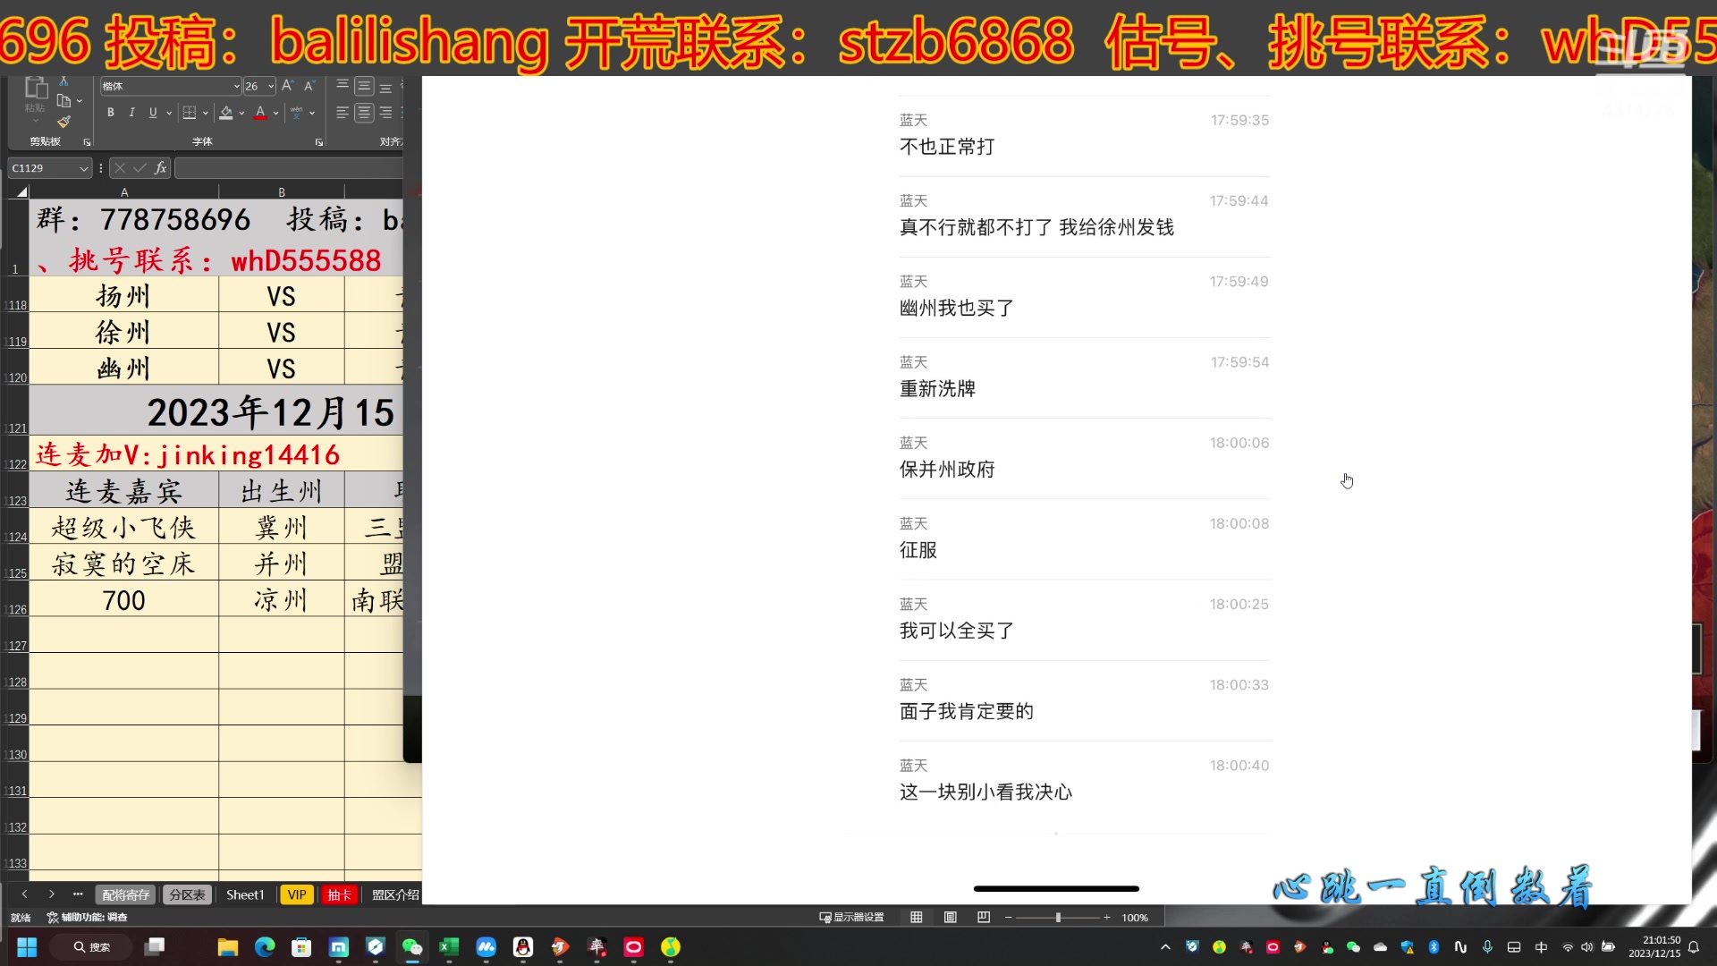Toggle align text left
The image size is (1717, 966).
(x=343, y=113)
